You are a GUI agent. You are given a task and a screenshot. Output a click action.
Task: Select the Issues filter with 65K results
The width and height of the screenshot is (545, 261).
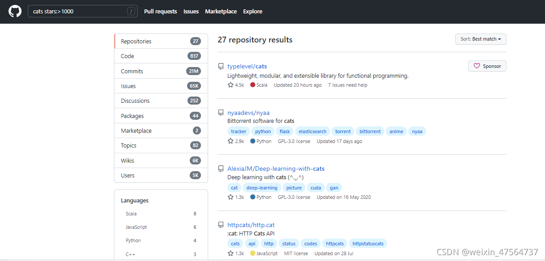coord(161,86)
